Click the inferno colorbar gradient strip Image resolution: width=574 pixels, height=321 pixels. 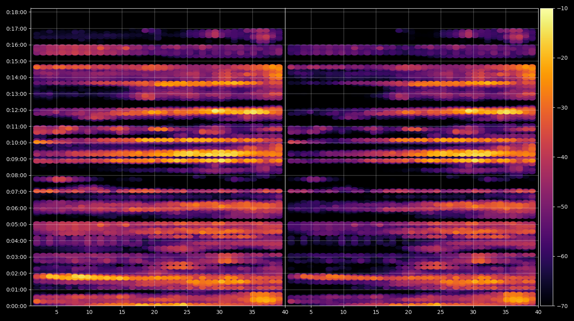546,157
